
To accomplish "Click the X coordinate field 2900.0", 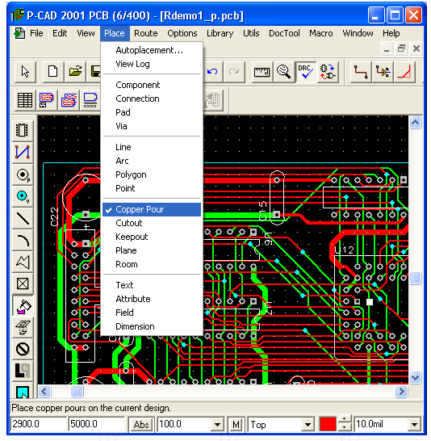I will click(x=38, y=424).
